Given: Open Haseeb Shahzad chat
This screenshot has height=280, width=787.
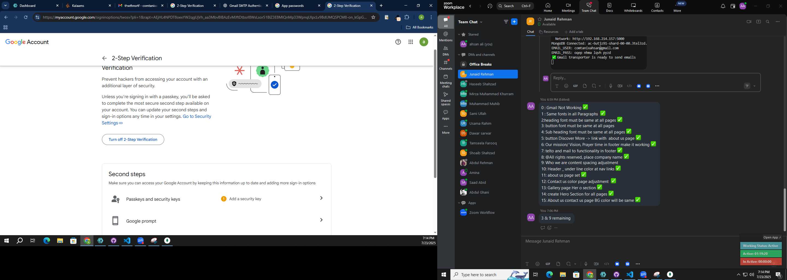Looking at the screenshot, I should click(487, 84).
